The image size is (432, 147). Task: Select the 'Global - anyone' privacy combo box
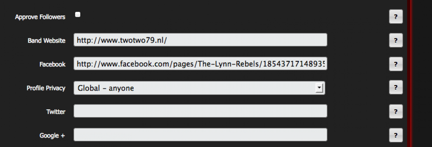[195, 88]
